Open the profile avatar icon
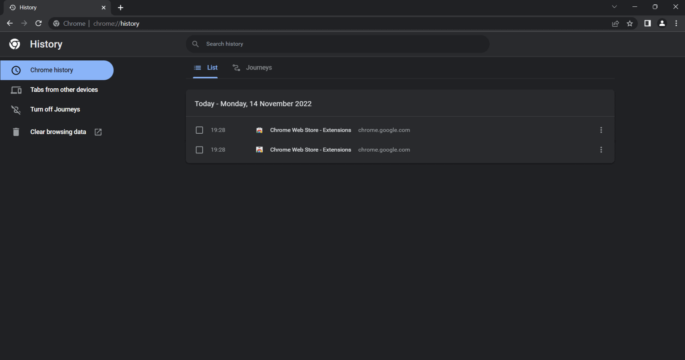This screenshot has width=685, height=360. 662,24
